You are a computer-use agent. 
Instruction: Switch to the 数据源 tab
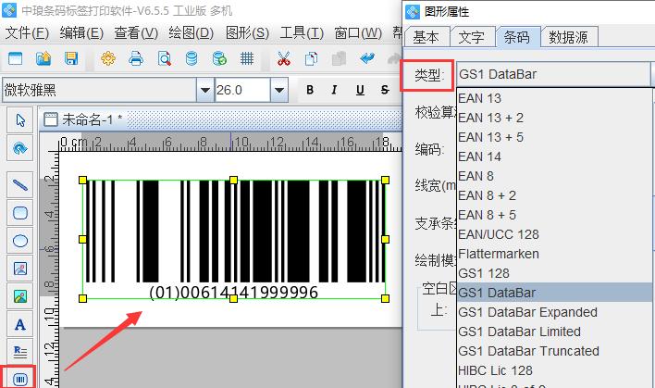569,37
